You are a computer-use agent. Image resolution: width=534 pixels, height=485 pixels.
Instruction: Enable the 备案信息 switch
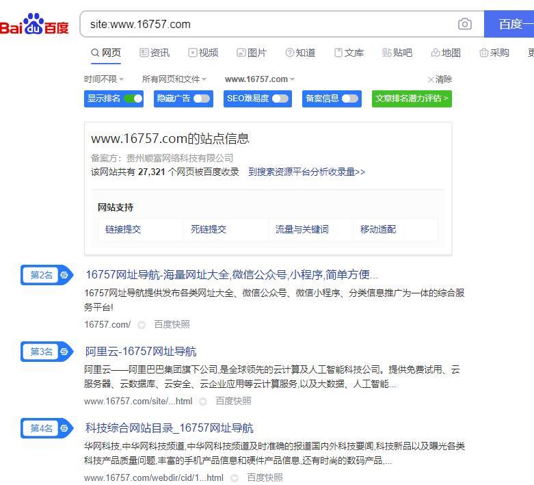[350, 99]
